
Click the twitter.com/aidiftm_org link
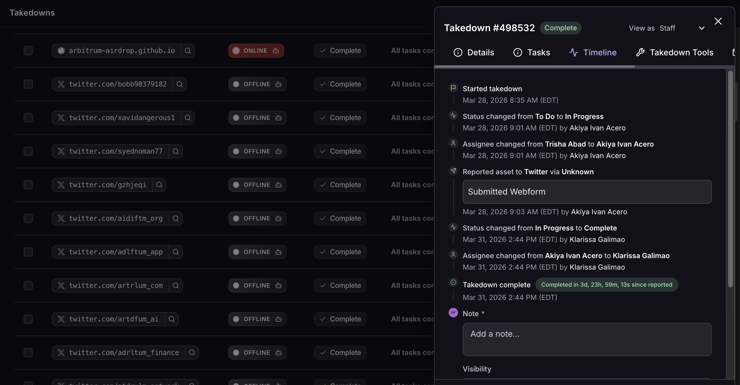(x=116, y=218)
